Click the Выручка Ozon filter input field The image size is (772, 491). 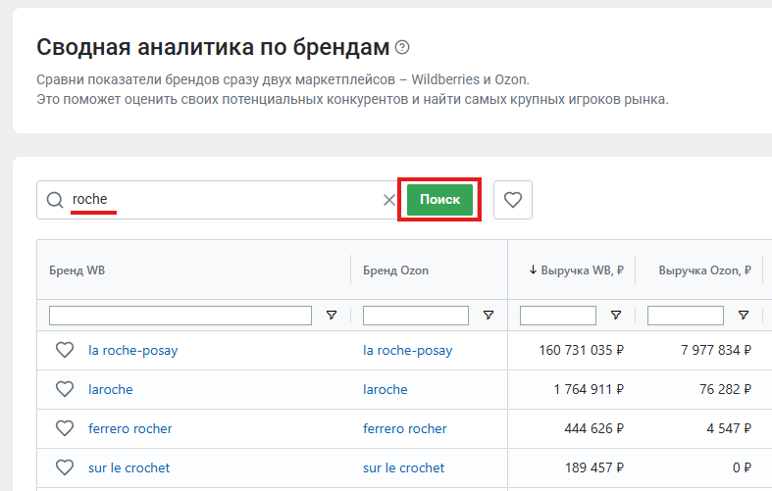click(x=686, y=316)
